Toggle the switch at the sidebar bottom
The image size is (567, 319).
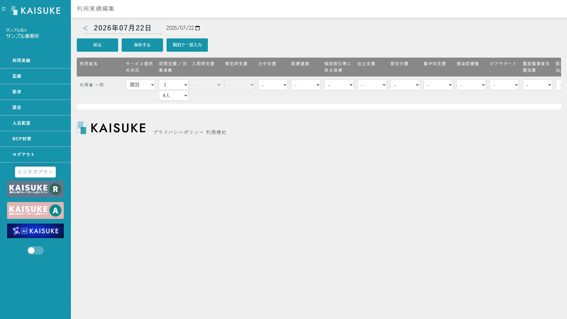[35, 250]
